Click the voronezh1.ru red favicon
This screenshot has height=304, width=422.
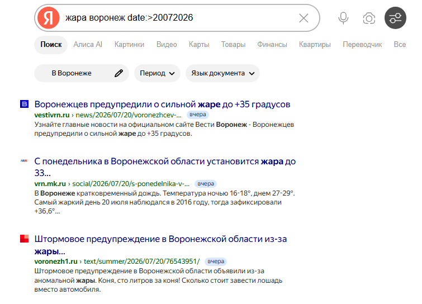pos(24,239)
